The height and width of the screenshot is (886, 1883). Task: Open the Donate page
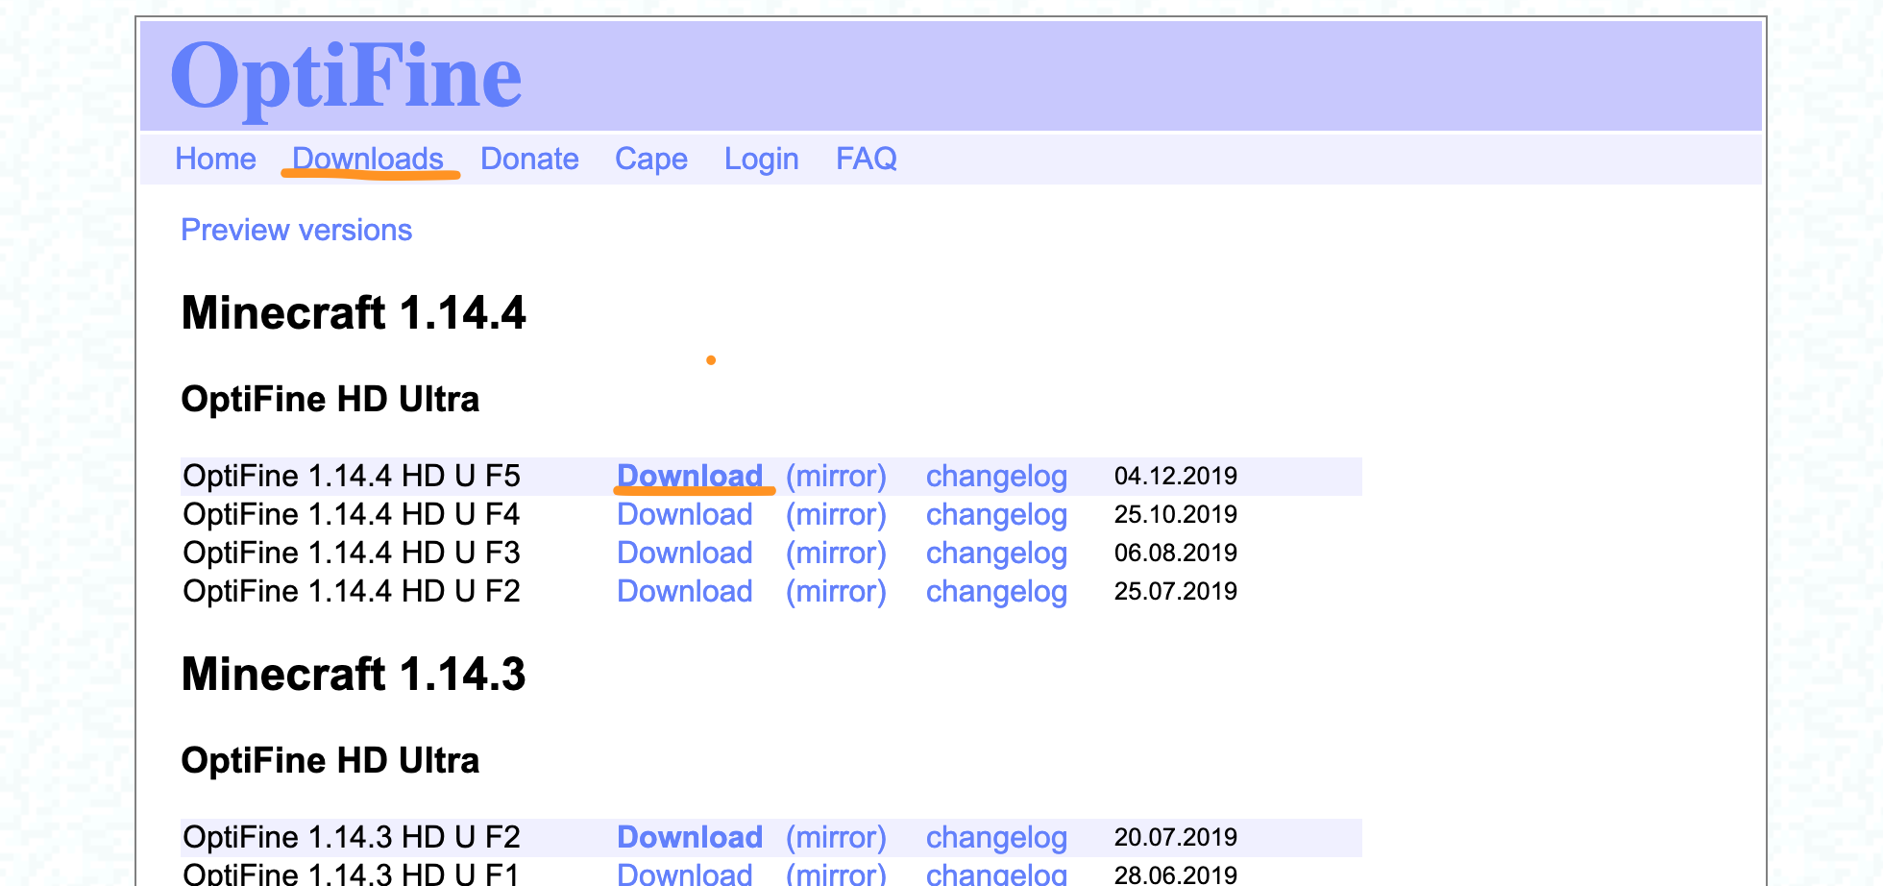(529, 159)
